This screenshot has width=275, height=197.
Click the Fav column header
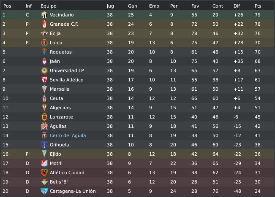pyautogui.click(x=195, y=6)
